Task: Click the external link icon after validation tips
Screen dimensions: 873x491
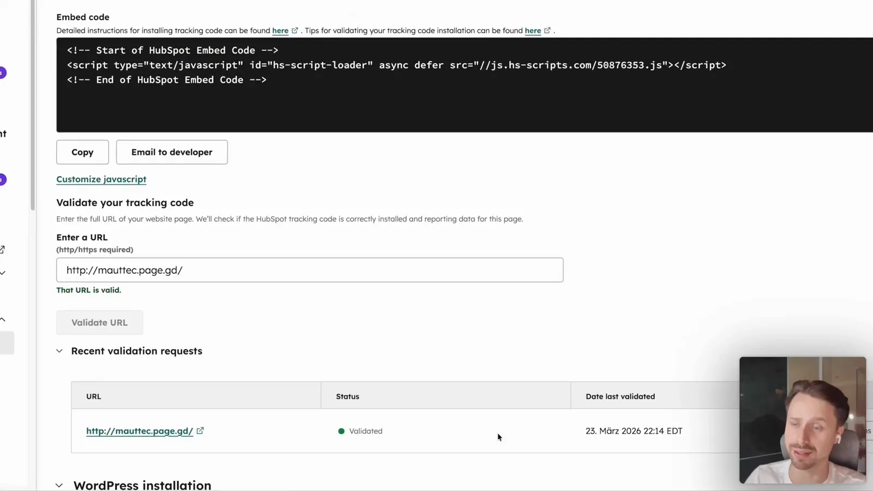Action: tap(547, 31)
